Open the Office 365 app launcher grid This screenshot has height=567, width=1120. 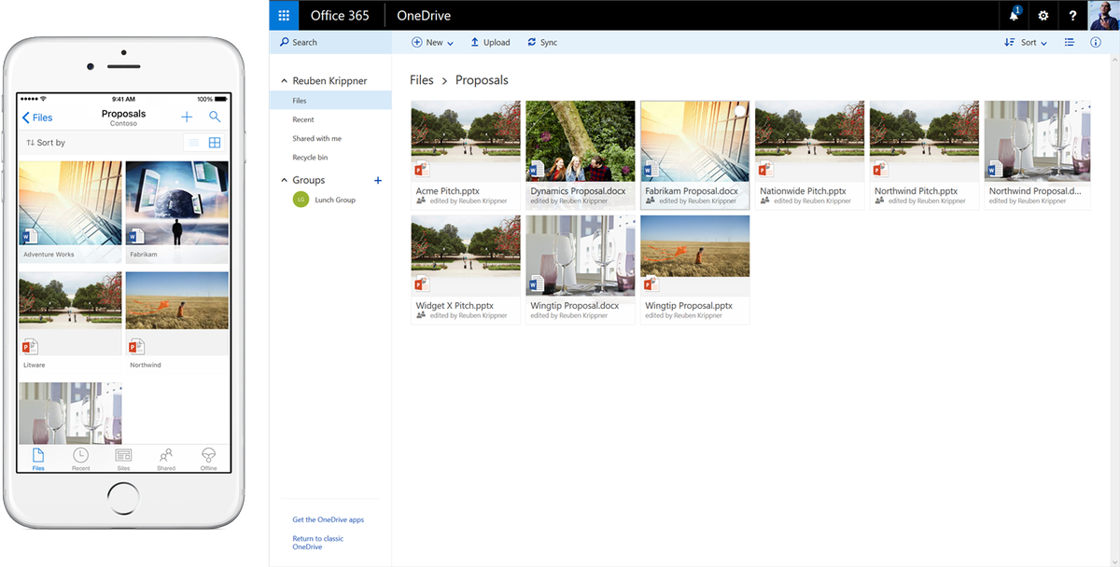(x=284, y=15)
